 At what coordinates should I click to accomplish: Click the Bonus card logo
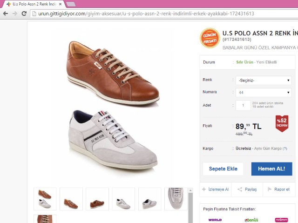pos(251,220)
